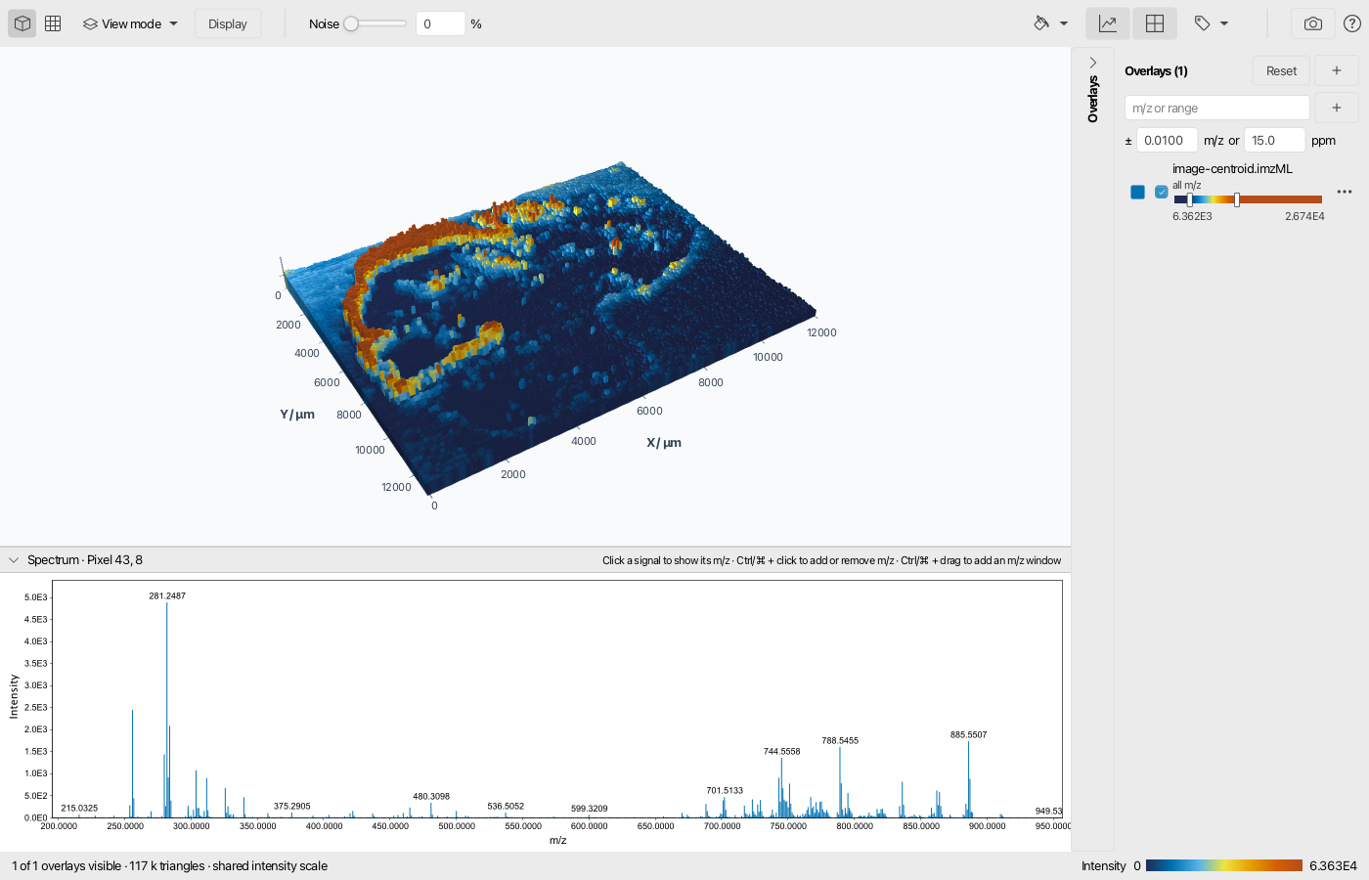Open the paint bucket colormap menu

click(x=1041, y=23)
